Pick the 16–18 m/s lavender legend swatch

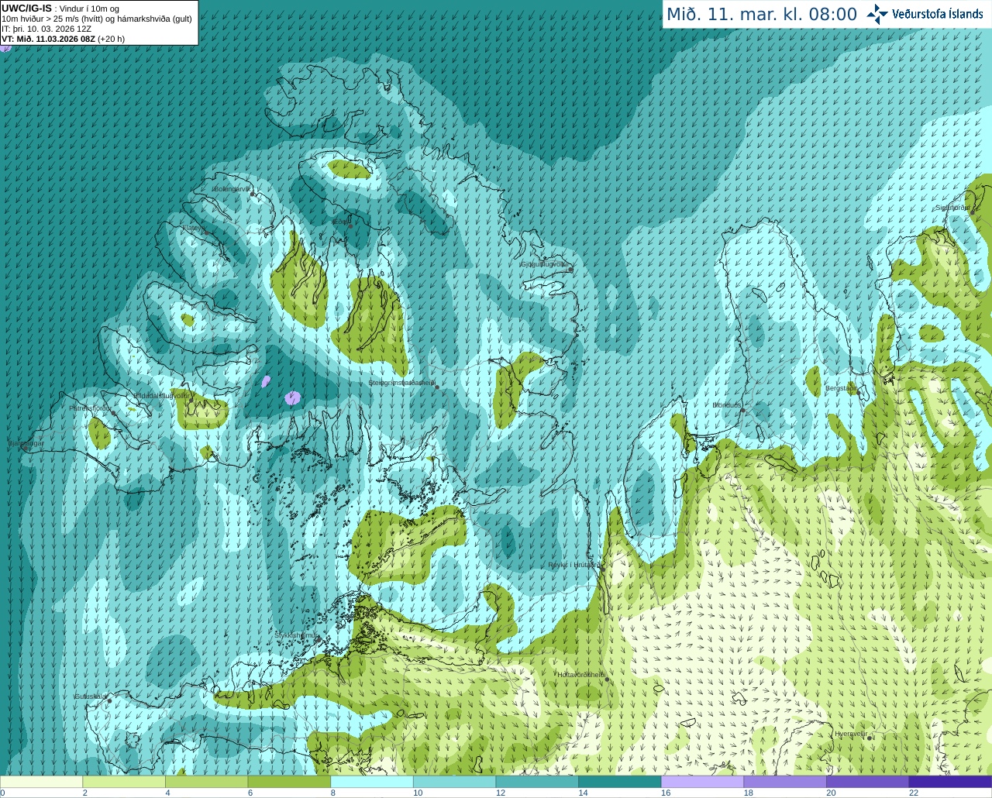[x=702, y=782]
